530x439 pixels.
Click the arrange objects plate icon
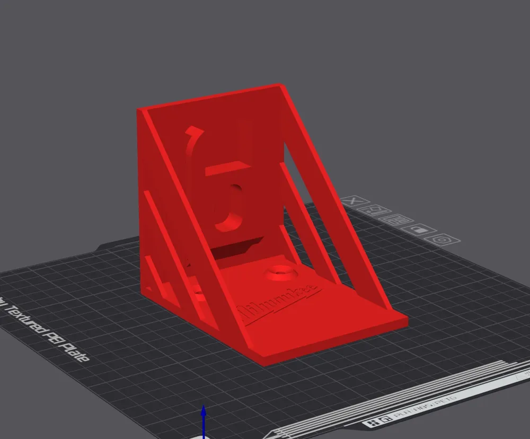[395, 220]
